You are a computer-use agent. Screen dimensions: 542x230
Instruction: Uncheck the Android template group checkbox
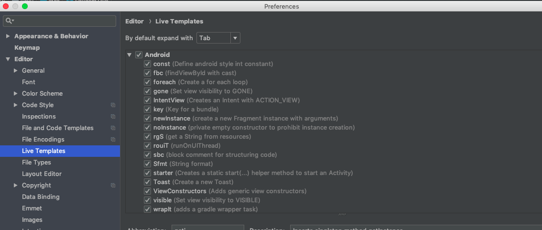[x=139, y=55]
